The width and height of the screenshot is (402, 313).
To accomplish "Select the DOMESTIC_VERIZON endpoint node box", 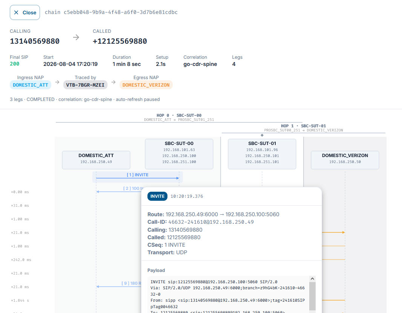I will pyautogui.click(x=345, y=160).
